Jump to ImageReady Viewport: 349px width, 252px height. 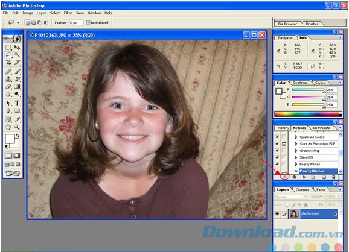[x=13, y=173]
